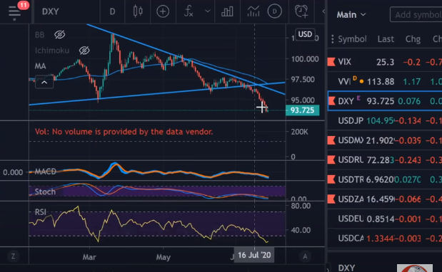The height and width of the screenshot is (272, 442).
Task: Open the Main watchlist dropdown
Action: click(351, 15)
